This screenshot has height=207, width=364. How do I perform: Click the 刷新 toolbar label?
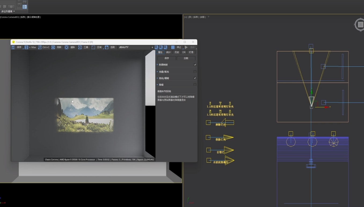coord(59,47)
